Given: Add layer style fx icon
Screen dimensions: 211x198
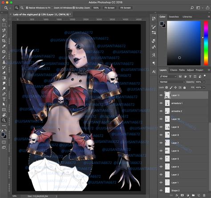Looking at the screenshot, I should point(177,195).
